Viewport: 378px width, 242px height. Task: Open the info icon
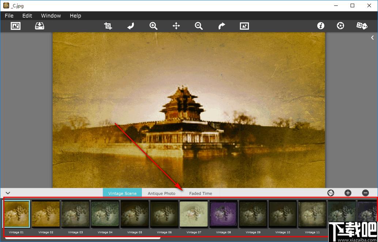click(321, 26)
